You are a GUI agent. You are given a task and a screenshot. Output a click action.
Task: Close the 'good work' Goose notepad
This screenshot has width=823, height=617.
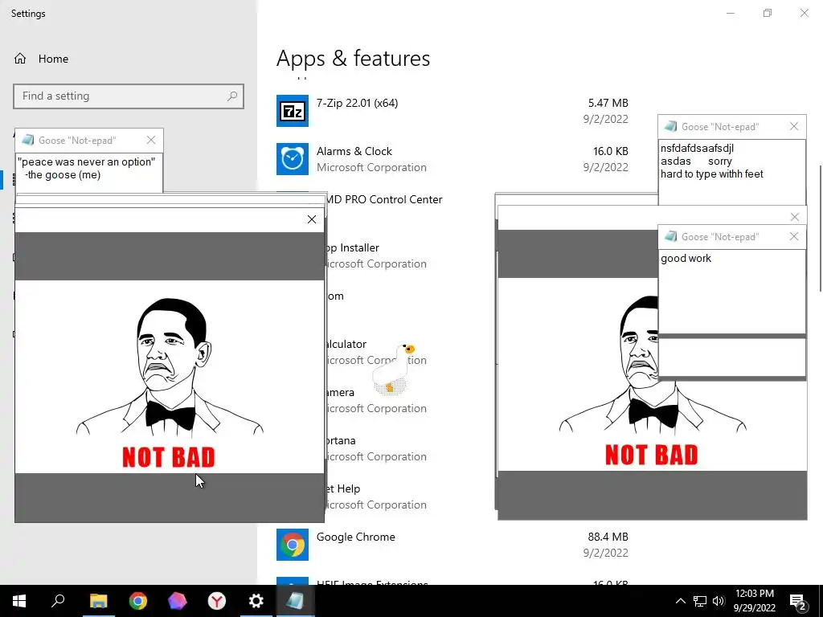(794, 237)
